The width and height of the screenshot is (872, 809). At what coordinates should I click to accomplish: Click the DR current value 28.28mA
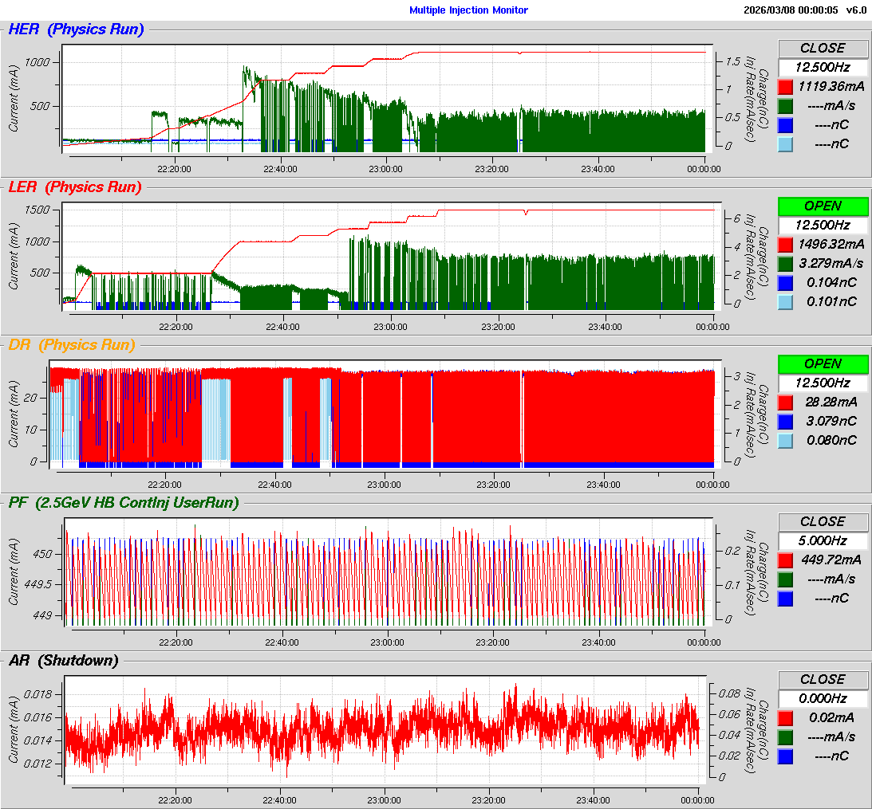pyautogui.click(x=831, y=403)
